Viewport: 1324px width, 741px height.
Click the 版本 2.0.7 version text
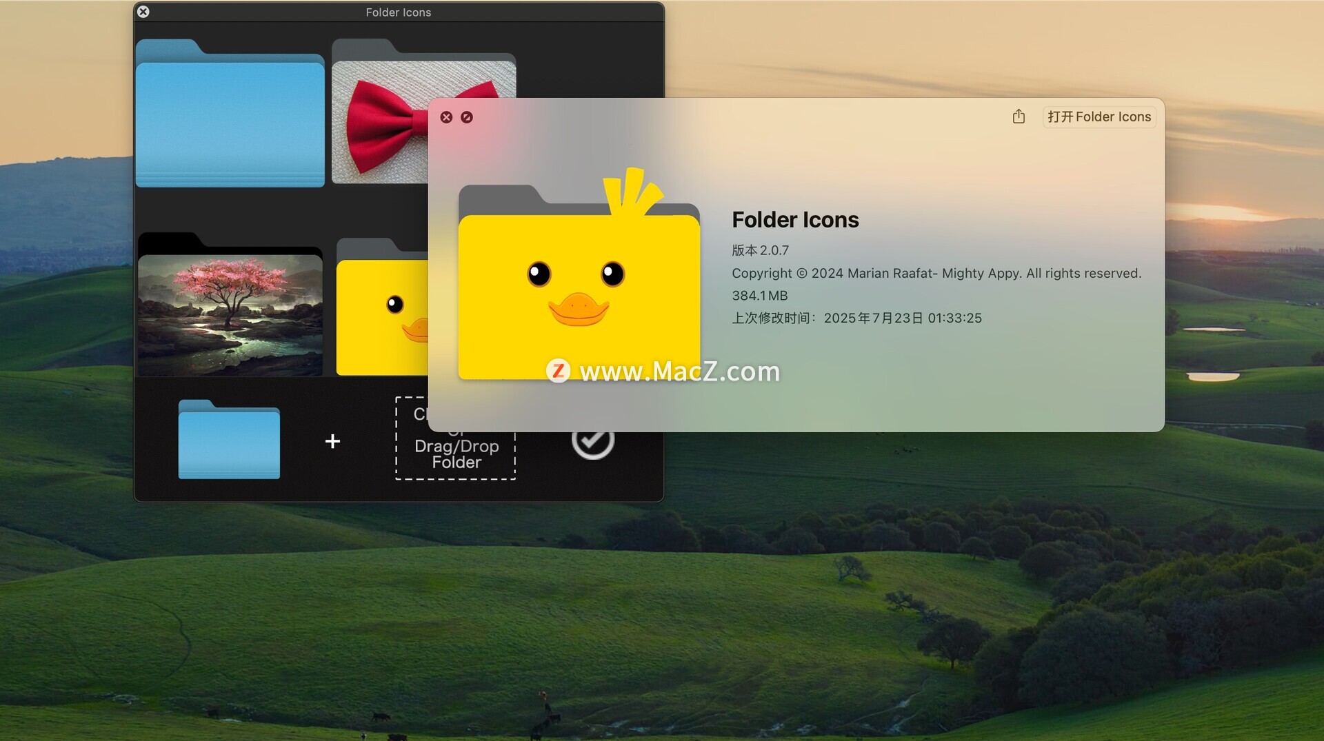click(x=760, y=250)
